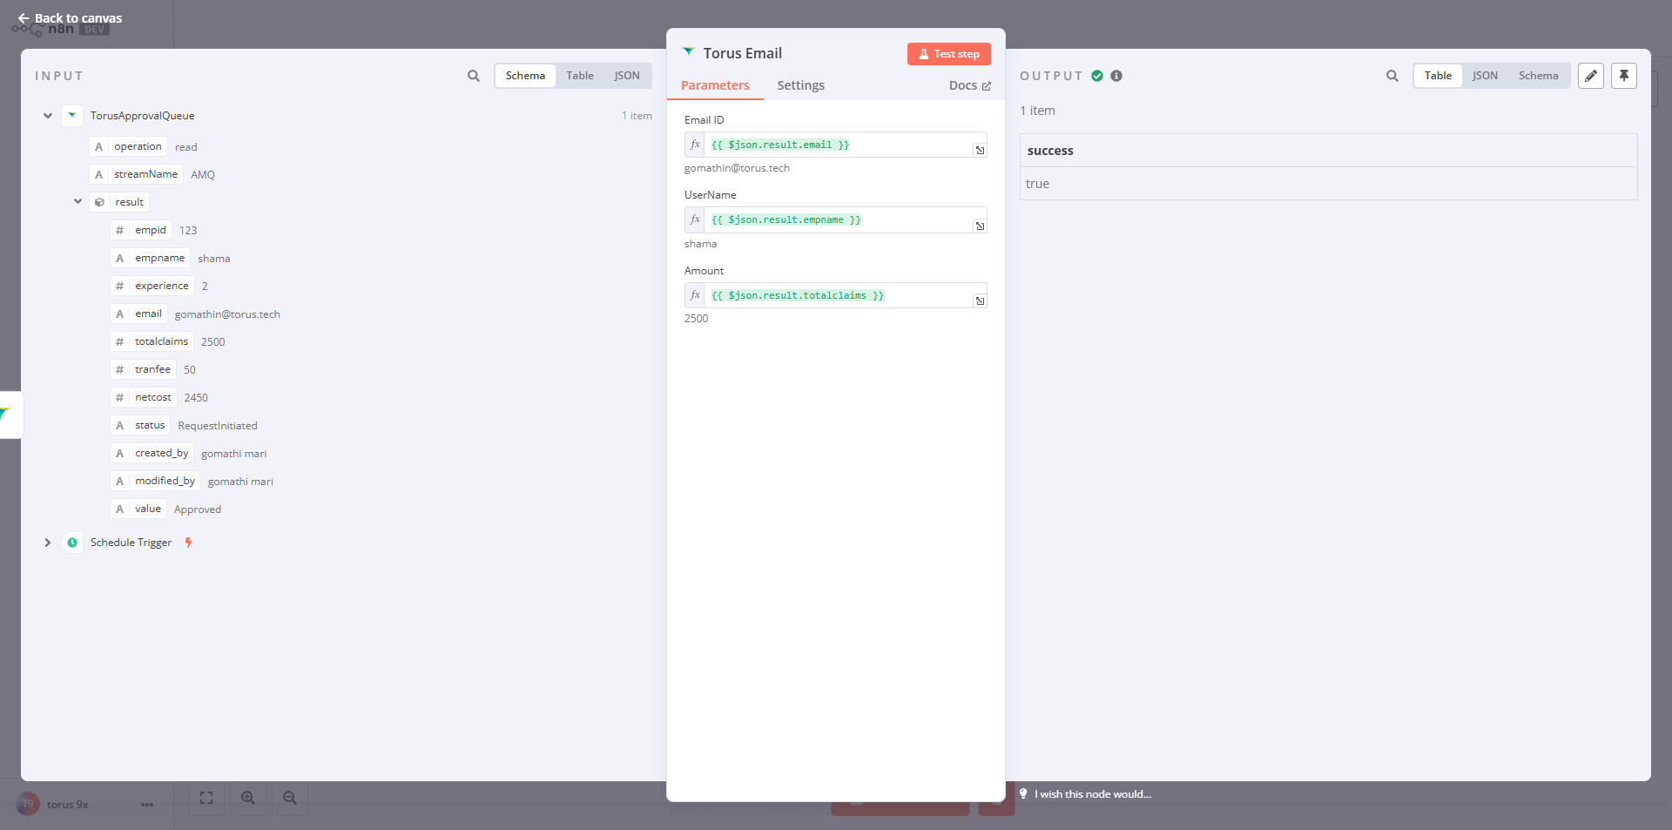This screenshot has height=830, width=1672.
Task: Collapse the result object group
Action: 78,202
